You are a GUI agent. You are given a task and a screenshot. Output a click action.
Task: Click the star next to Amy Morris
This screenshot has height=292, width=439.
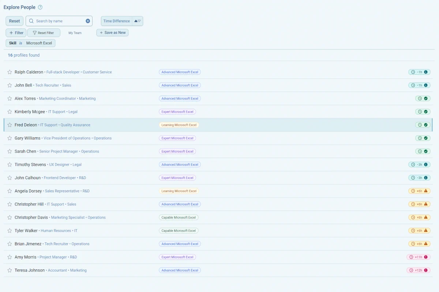(10, 257)
